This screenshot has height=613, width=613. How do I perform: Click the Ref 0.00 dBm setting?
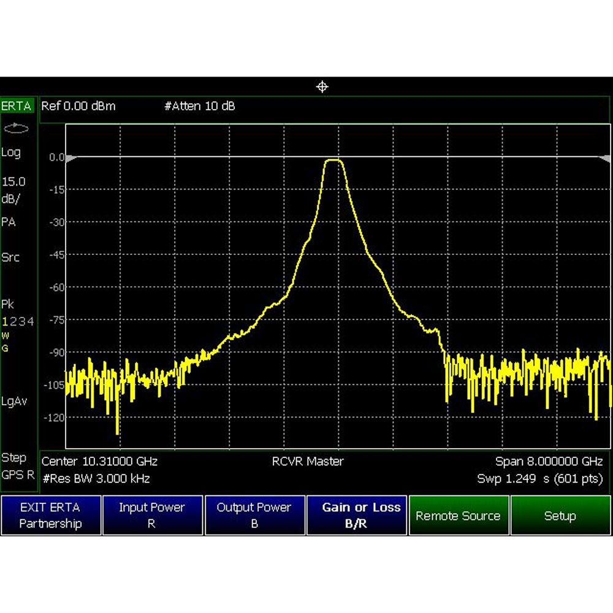(x=78, y=106)
